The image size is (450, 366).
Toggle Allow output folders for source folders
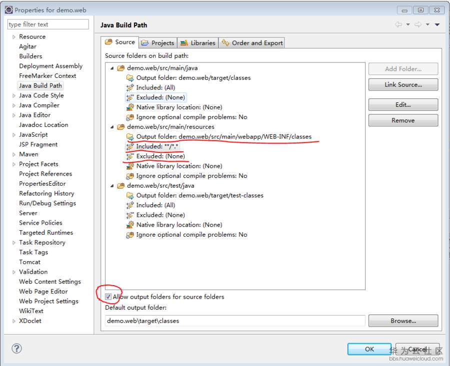(108, 297)
